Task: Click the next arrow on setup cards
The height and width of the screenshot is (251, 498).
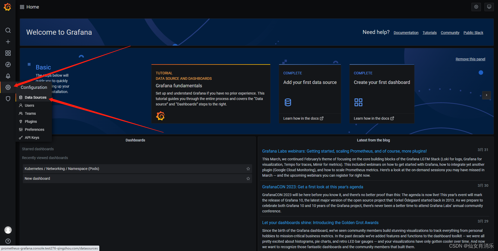Action: point(487,95)
